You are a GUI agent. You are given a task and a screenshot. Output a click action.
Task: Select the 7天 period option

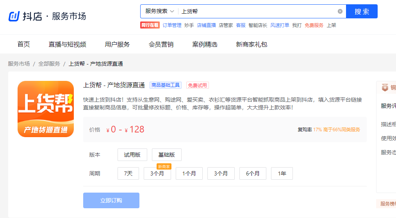(x=128, y=173)
